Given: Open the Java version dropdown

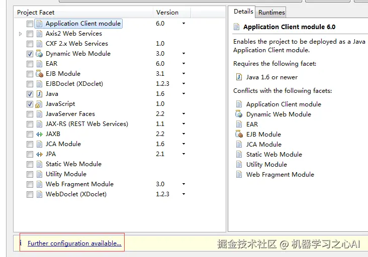Looking at the screenshot, I should (184, 94).
